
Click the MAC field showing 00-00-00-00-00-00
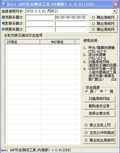[x=71, y=18]
